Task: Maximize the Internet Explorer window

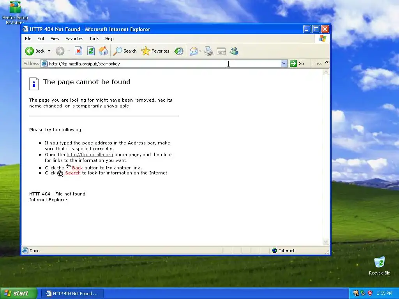Action: pyautogui.click(x=316, y=29)
